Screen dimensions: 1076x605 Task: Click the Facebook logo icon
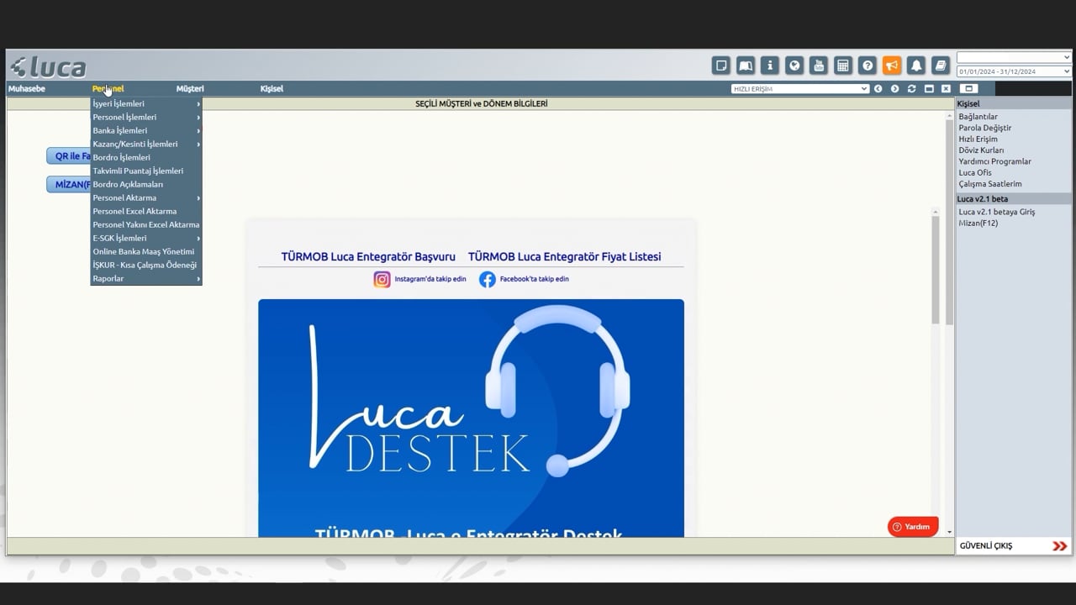[488, 279]
